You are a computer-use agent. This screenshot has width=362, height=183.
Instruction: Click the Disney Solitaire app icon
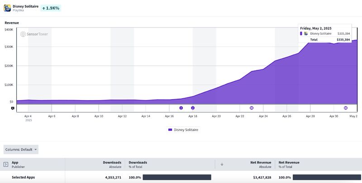(7, 8)
